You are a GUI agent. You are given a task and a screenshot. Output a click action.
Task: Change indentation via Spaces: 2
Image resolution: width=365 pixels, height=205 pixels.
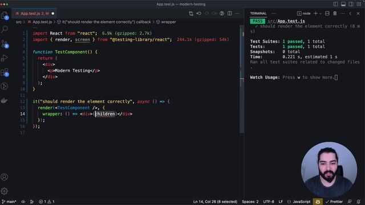coord(250,202)
